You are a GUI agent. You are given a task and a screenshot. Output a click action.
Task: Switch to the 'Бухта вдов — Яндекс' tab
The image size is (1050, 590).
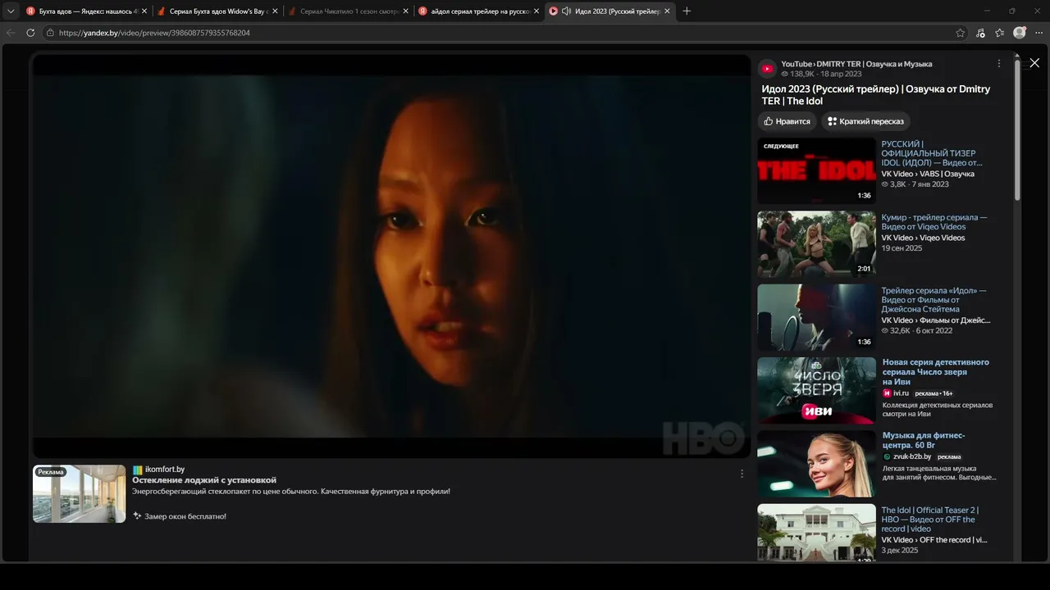(x=85, y=11)
